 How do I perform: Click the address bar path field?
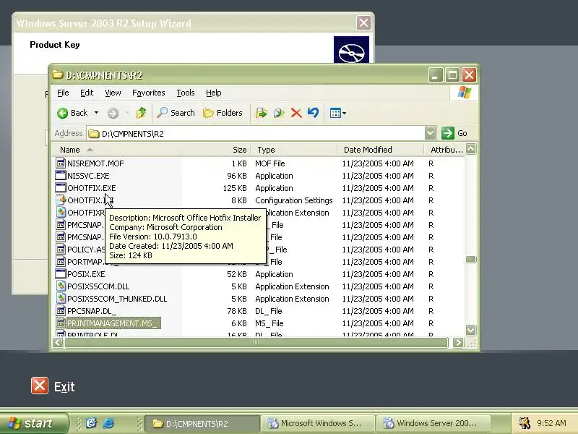pyautogui.click(x=256, y=134)
